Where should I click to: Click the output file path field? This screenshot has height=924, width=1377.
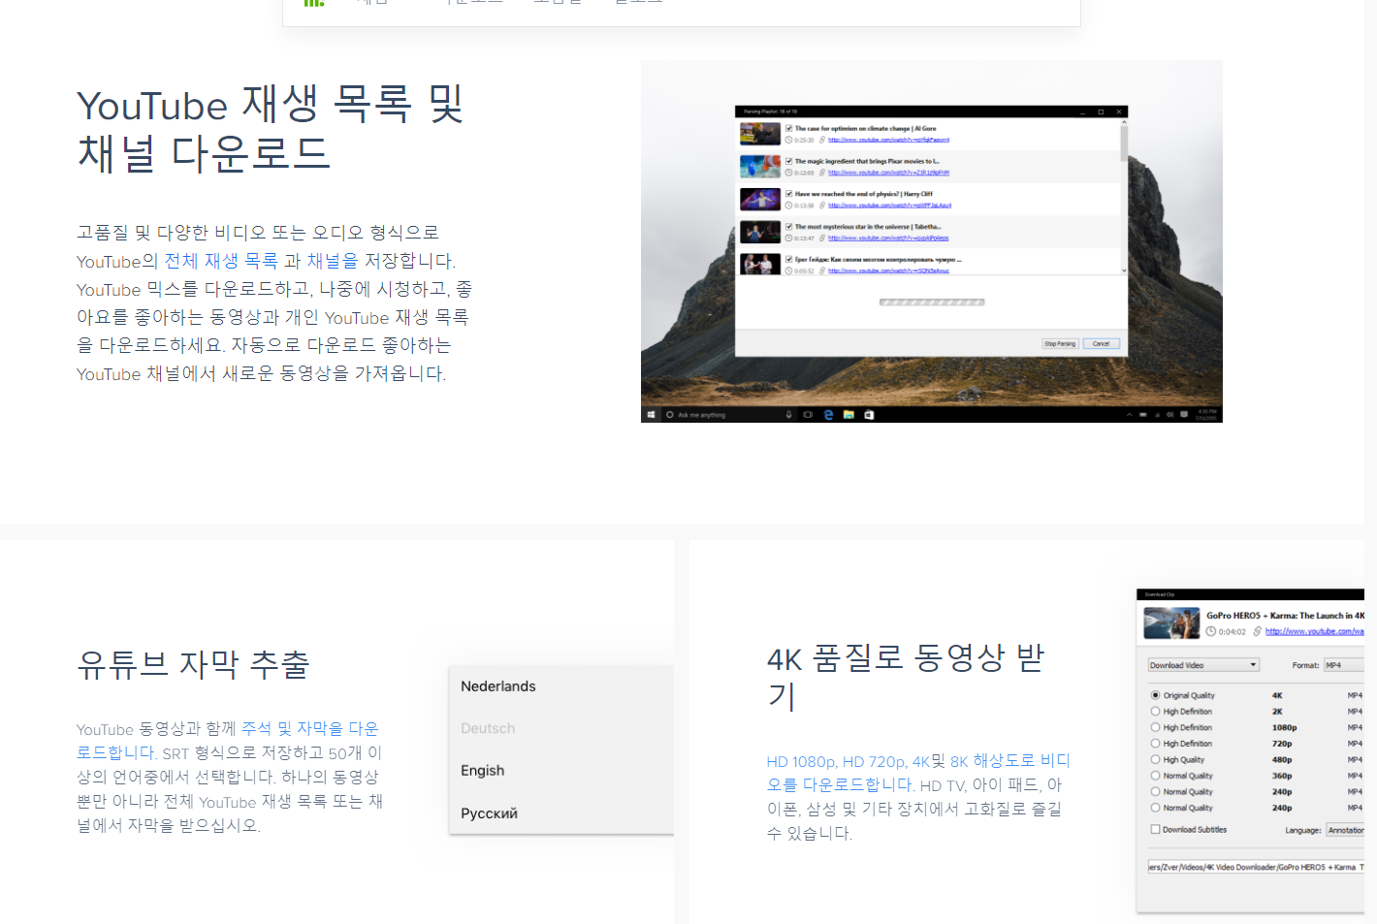pos(1256,867)
